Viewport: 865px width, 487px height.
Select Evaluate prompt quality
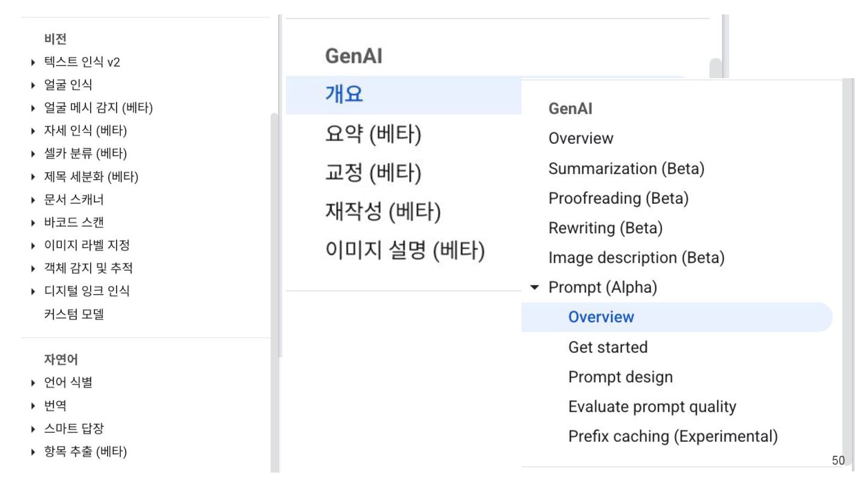click(x=652, y=406)
